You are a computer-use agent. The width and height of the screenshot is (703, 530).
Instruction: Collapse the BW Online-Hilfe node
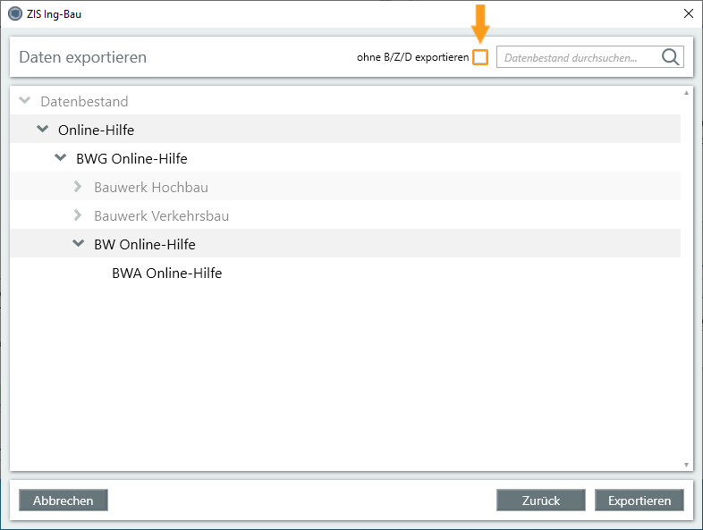79,244
